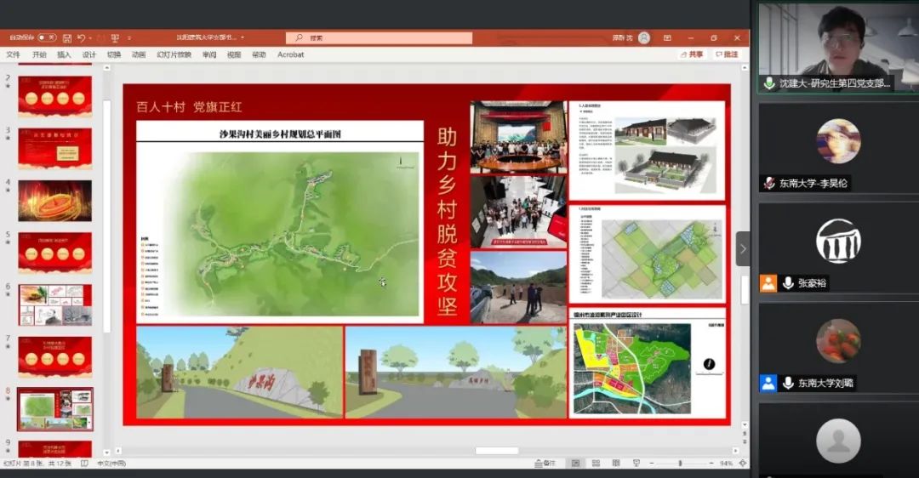919x478 pixels.
Task: Toggle the AutoSave switch
Action: pos(46,38)
